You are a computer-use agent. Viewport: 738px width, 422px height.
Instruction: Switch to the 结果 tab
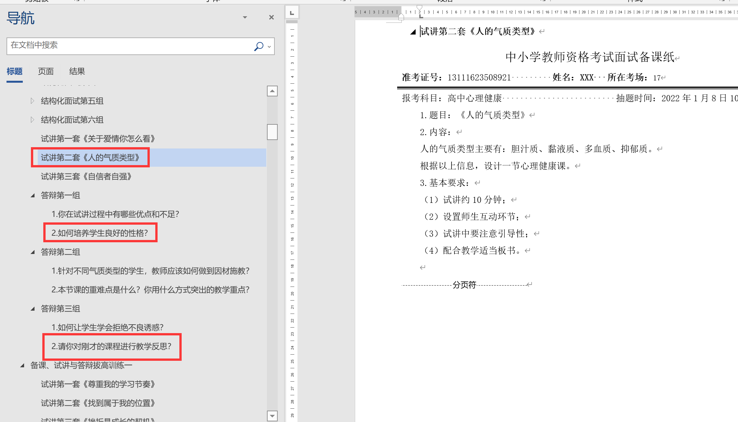point(77,71)
